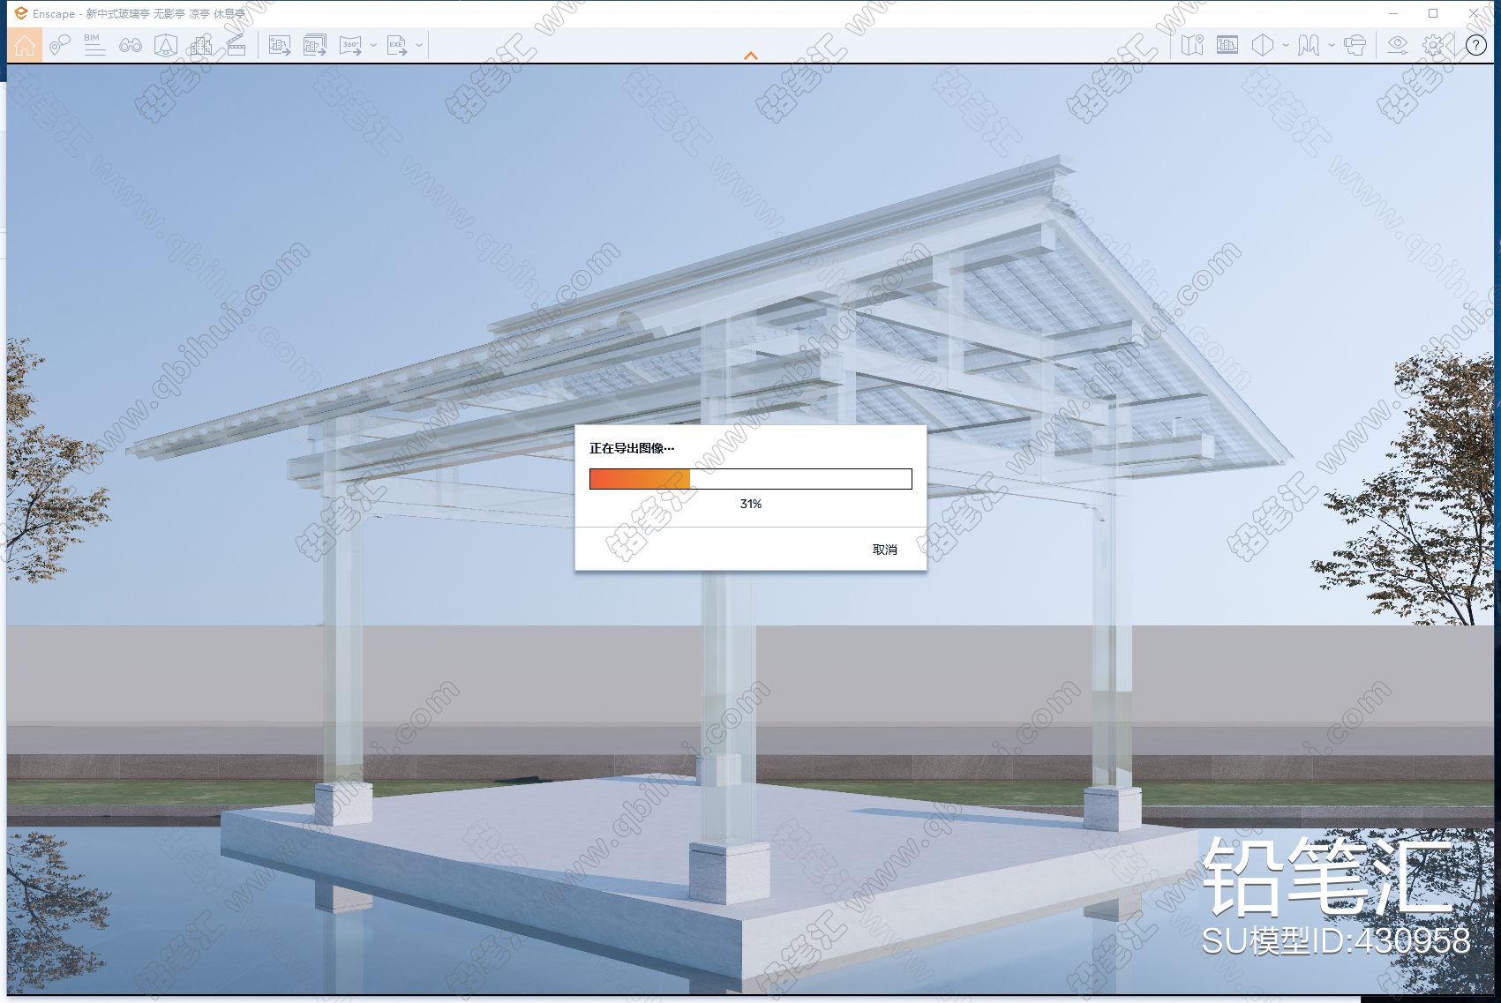Enable the VR headset icon
Viewport: 1501px width, 1003px height.
tap(1355, 45)
